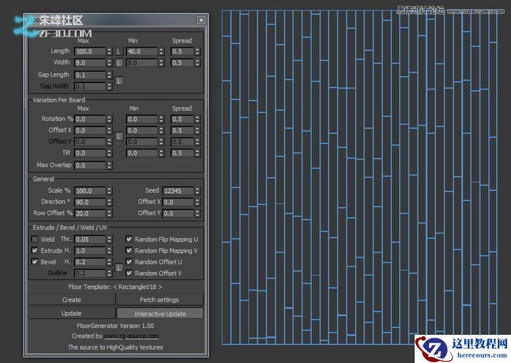
Task: Toggle the Gap Length/Width L lock button
Action: point(119,81)
